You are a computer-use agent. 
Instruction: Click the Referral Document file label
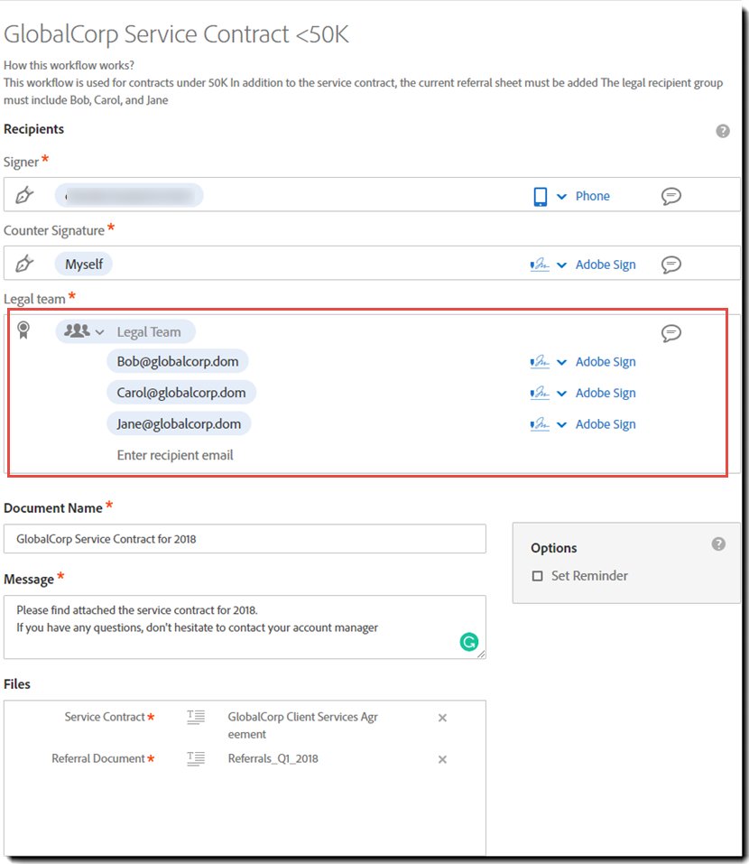98,758
